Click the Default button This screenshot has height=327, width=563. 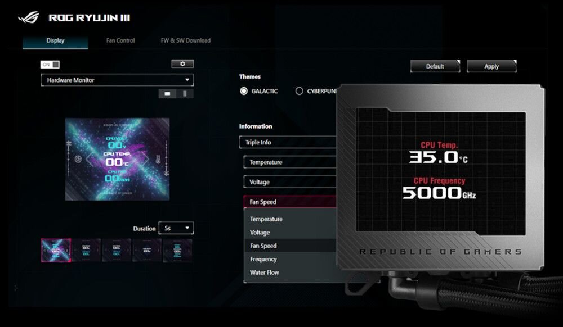point(435,66)
